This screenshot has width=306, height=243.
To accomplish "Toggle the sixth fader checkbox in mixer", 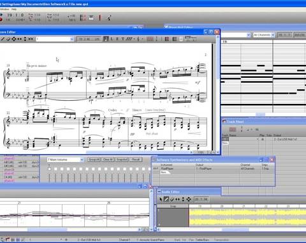I will pyautogui.click(x=81, y=169).
